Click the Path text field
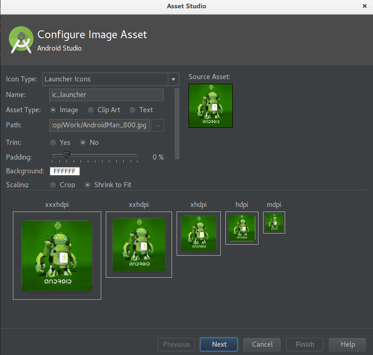This screenshot has height=355, width=373. pos(99,125)
